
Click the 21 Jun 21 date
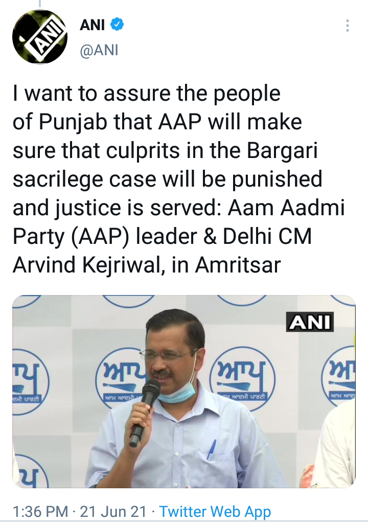click(x=113, y=511)
